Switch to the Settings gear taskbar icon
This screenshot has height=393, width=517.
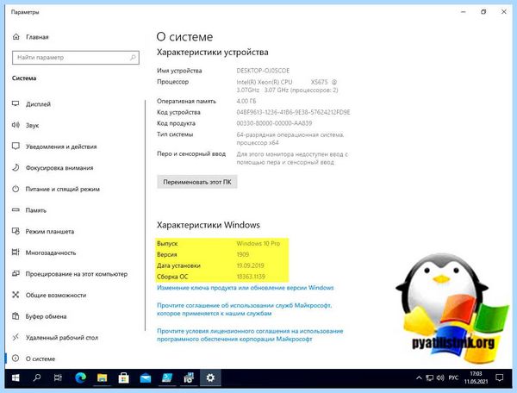(x=210, y=377)
